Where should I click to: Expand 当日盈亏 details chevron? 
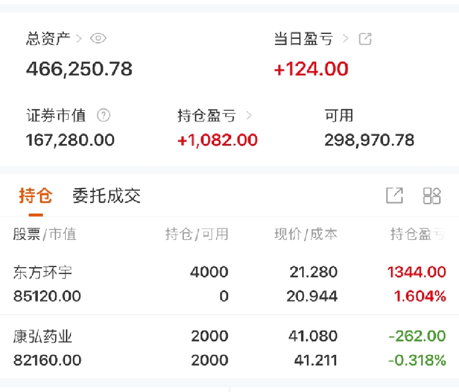point(345,39)
